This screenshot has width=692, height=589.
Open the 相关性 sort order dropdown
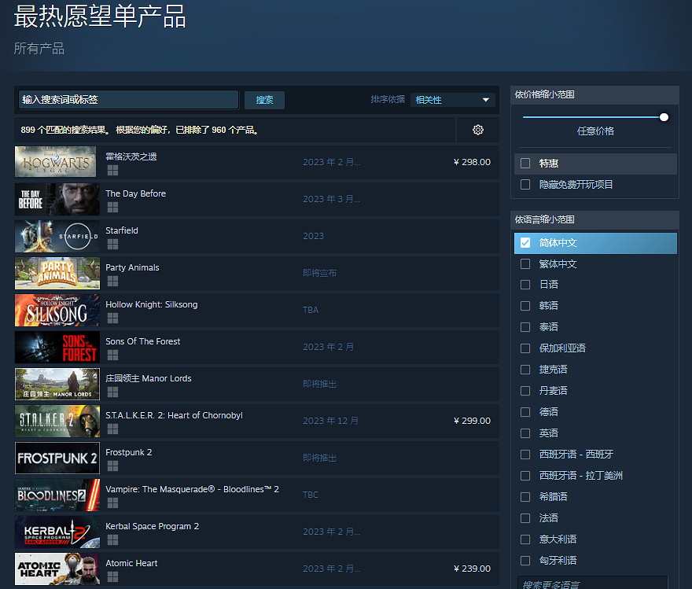click(x=453, y=100)
